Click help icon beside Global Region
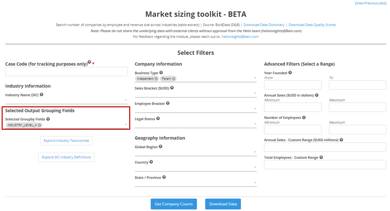This screenshot has width=390, height=211. [160, 147]
